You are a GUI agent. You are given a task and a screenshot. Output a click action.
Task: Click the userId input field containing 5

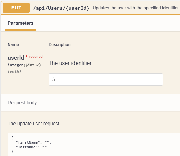click(x=106, y=80)
